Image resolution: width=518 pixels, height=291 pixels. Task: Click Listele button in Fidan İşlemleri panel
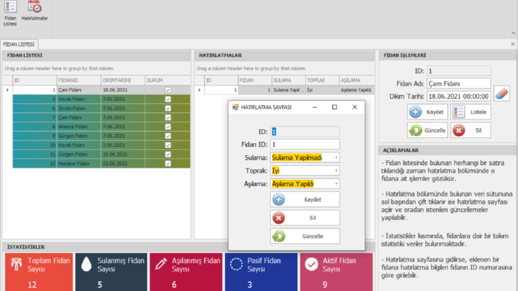tap(470, 112)
